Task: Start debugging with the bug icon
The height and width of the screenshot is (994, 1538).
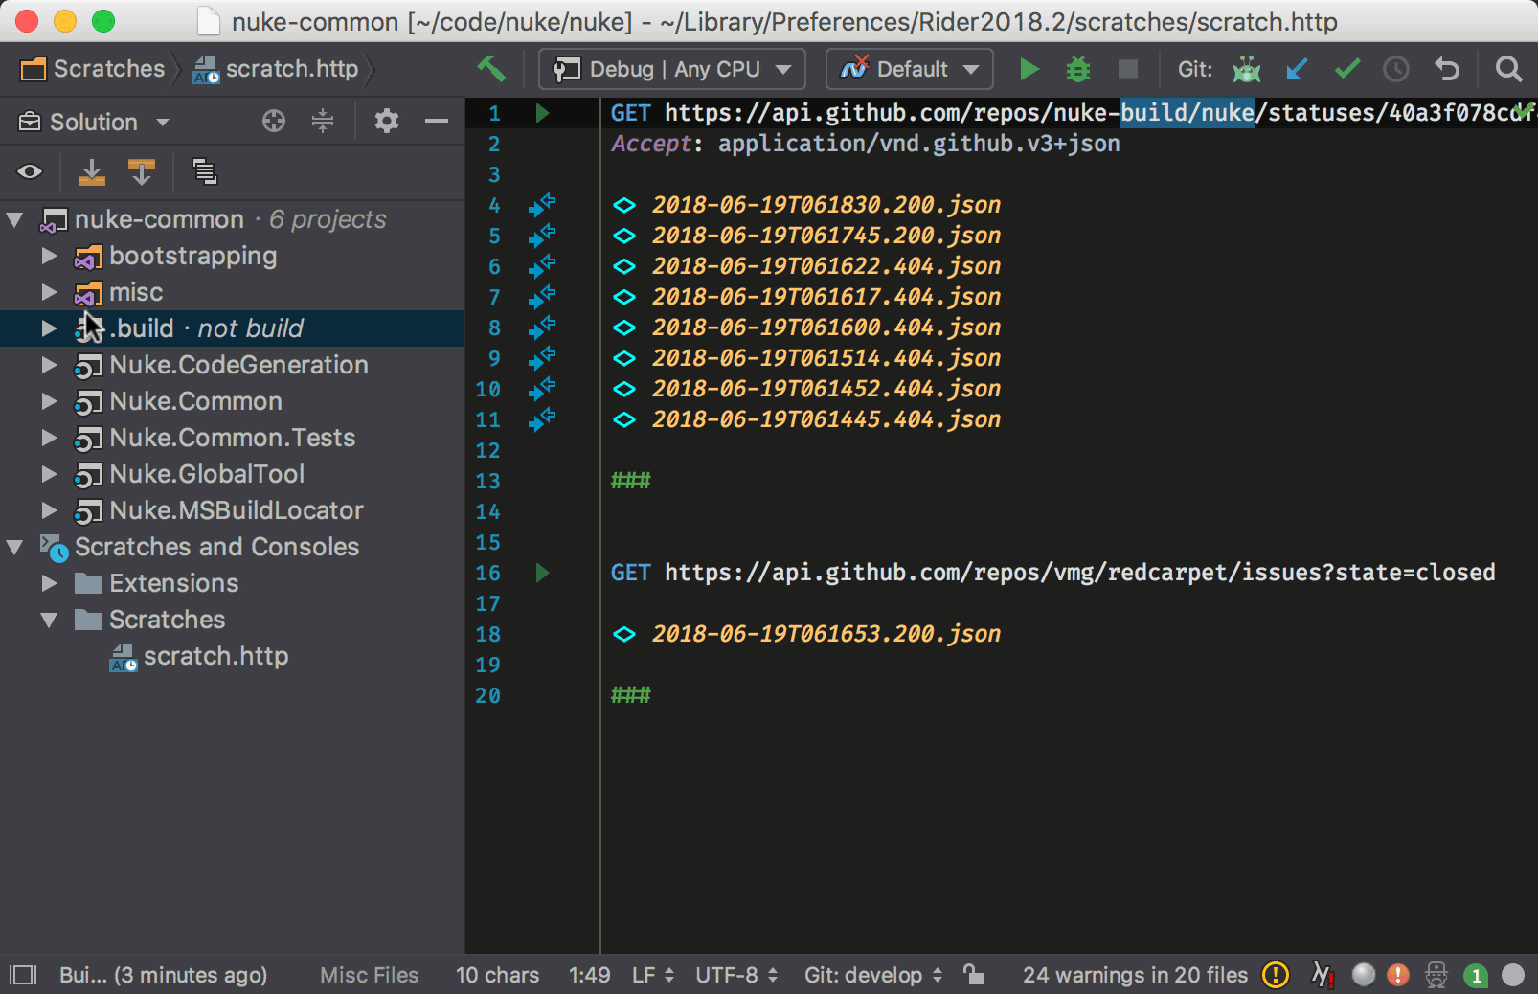Action: tap(1076, 68)
